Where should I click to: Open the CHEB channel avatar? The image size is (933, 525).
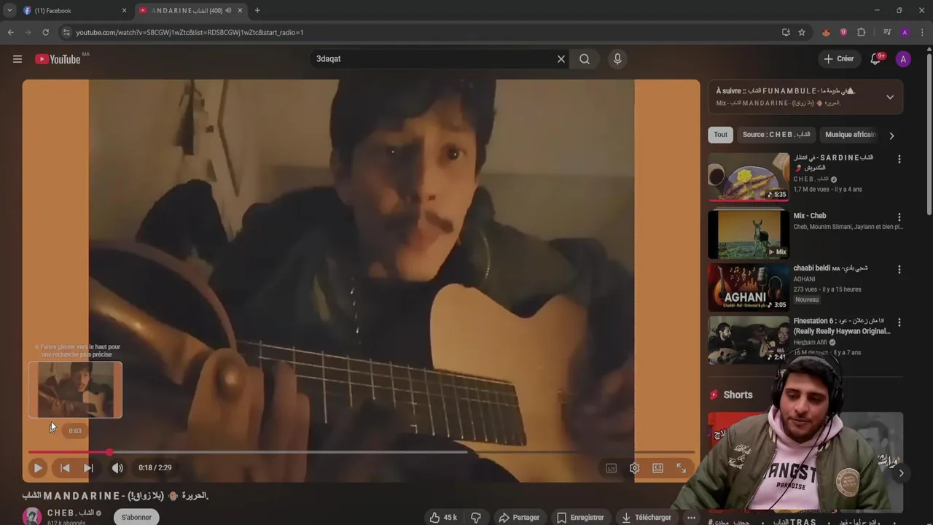tap(32, 517)
